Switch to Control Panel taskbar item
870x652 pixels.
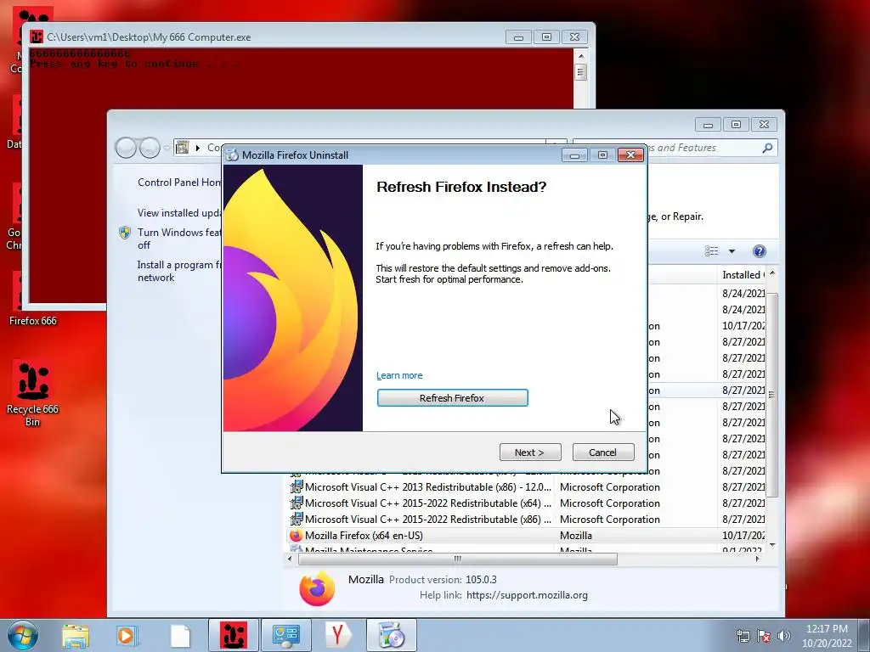(285, 635)
